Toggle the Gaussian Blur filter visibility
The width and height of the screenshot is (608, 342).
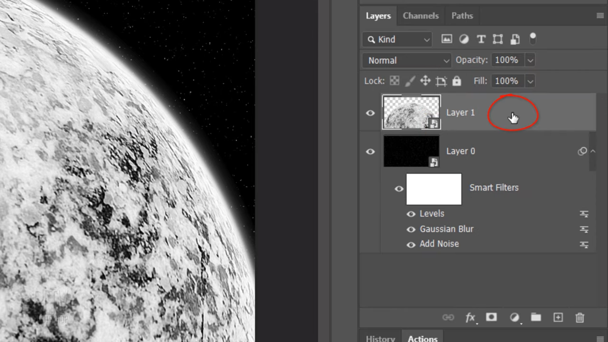(x=410, y=229)
